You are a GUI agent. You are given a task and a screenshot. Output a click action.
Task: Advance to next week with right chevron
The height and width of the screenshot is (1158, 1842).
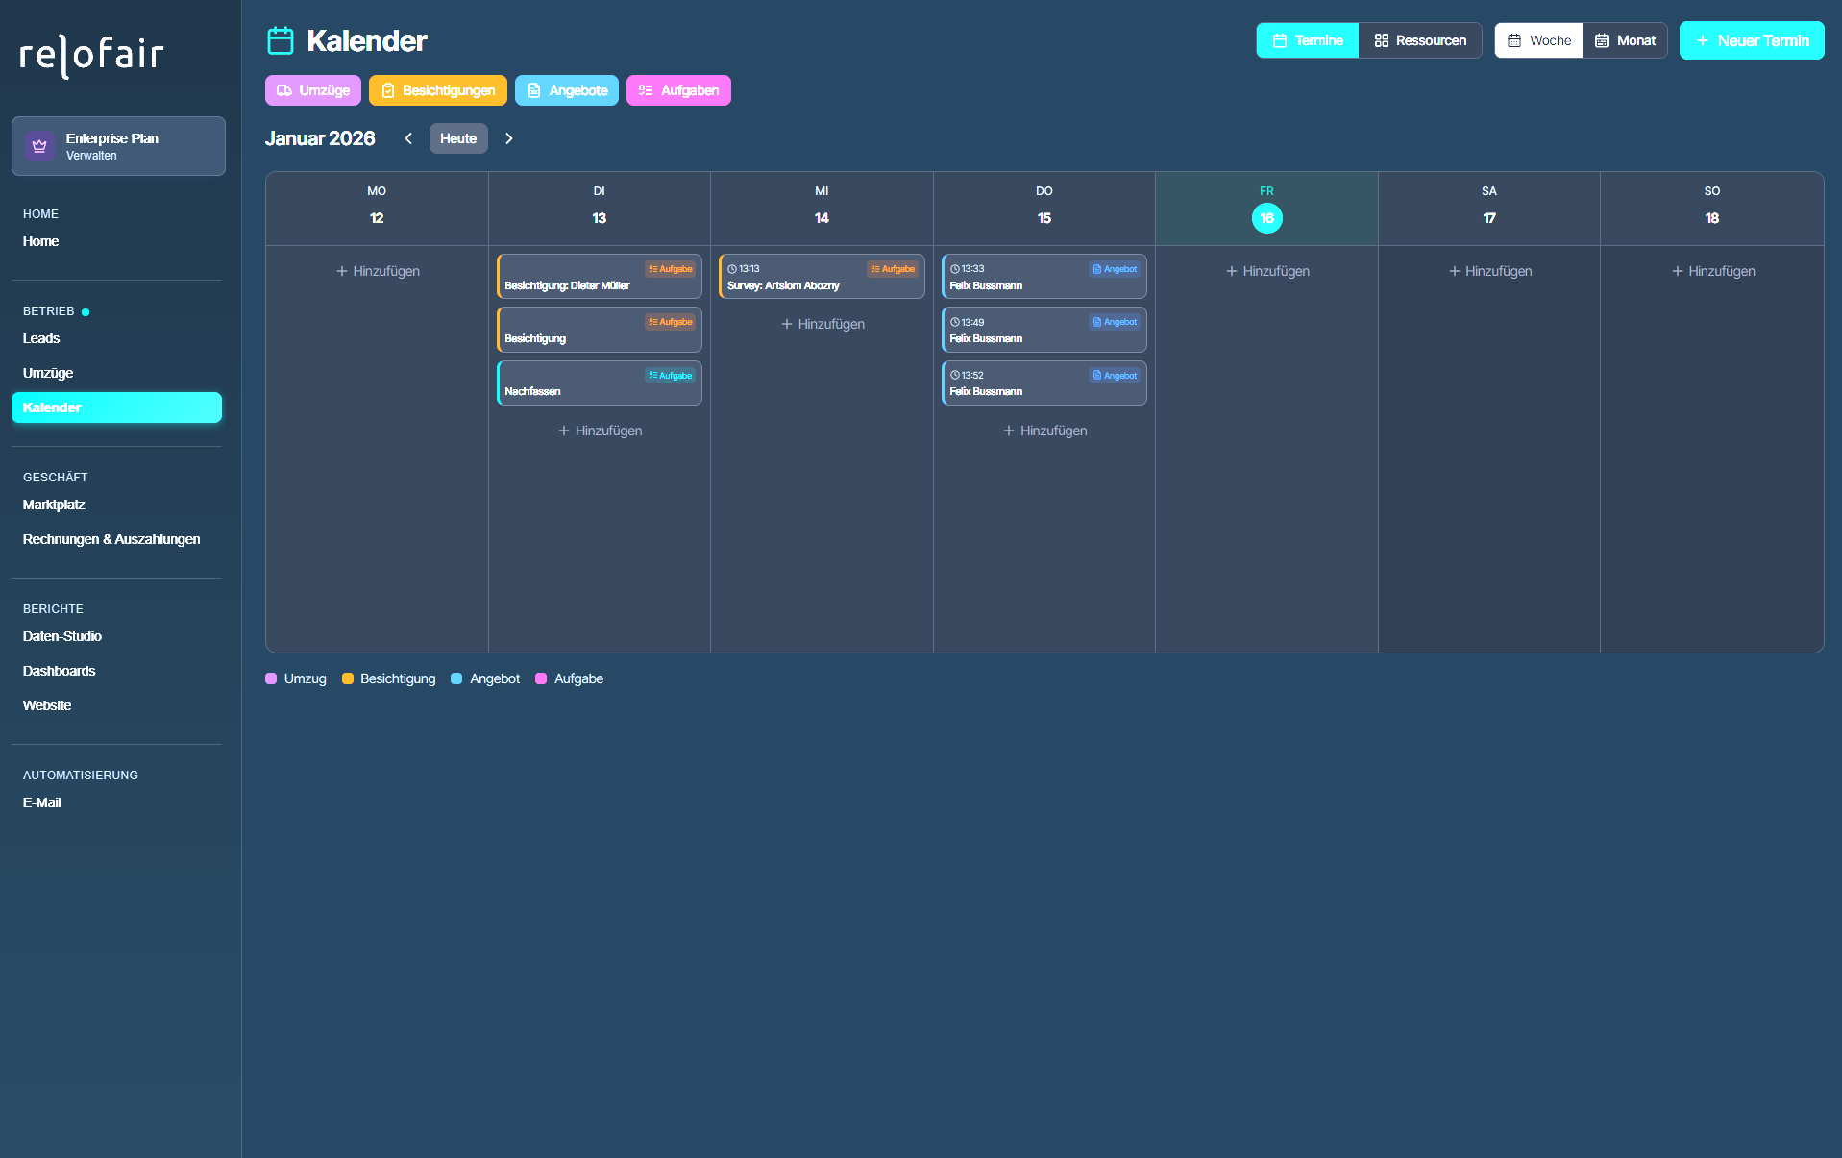[509, 138]
